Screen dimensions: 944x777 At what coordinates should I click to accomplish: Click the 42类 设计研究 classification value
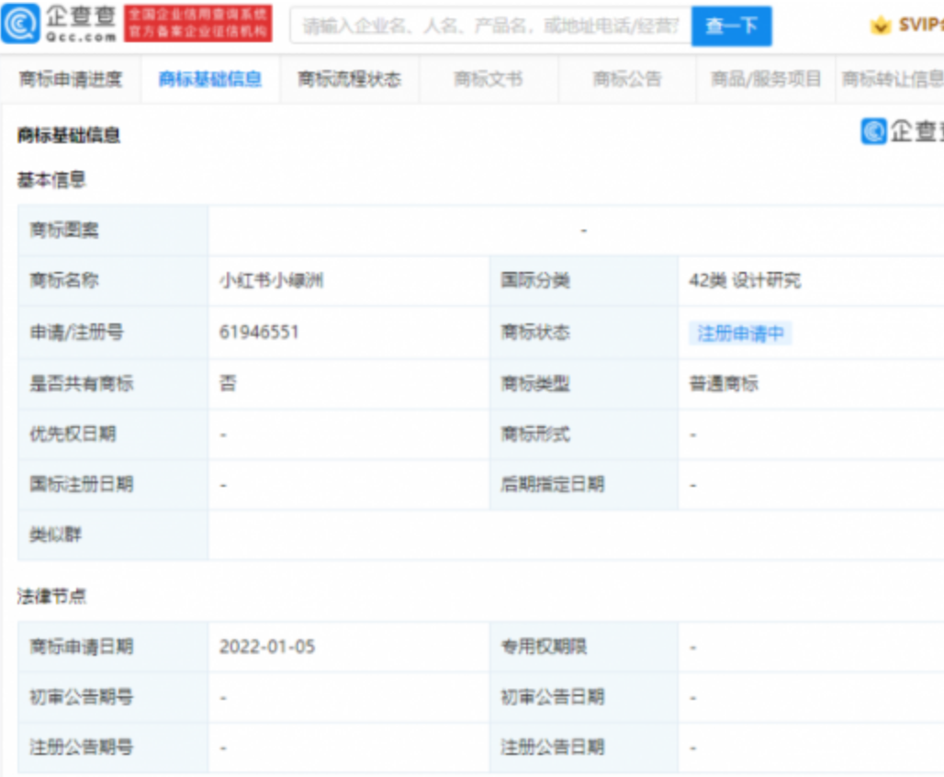coord(745,281)
